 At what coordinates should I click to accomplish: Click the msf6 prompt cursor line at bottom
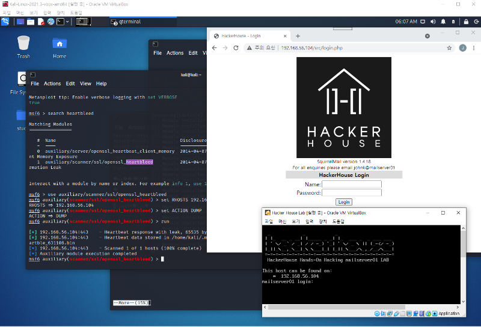[x=96, y=259]
